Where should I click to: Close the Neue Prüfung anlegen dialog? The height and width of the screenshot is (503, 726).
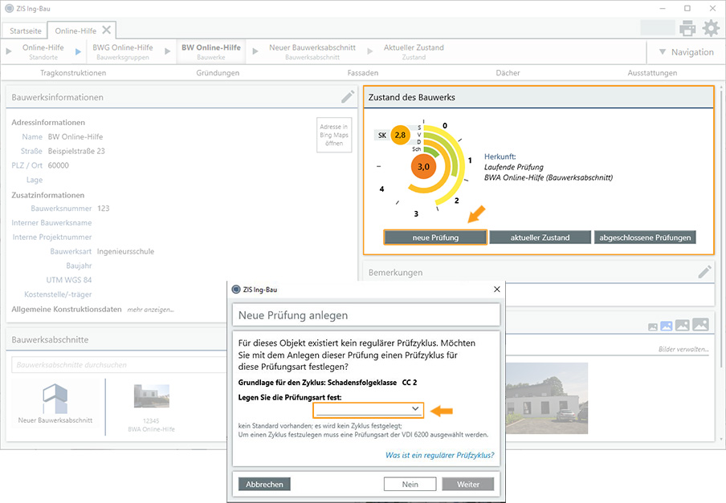coord(496,289)
